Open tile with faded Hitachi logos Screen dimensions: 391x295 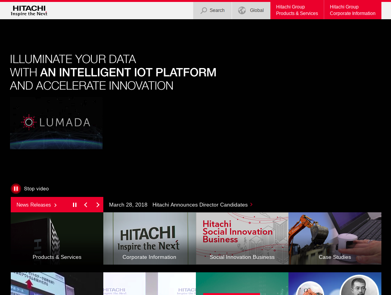point(150,284)
